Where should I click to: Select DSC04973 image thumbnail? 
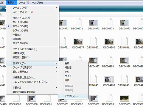pos(125,23)
